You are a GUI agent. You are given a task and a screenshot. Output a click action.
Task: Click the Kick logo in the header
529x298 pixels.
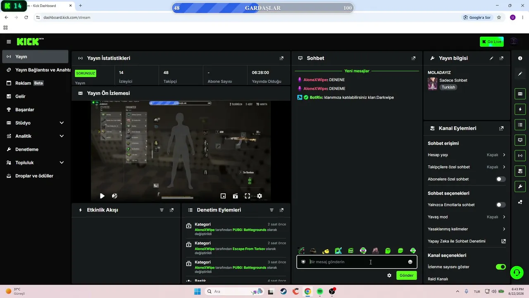click(30, 41)
